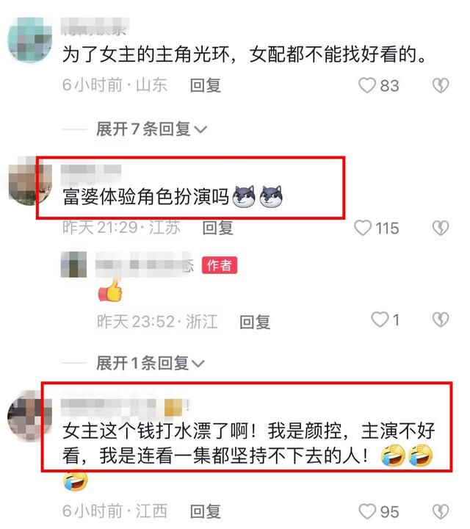Tap the red 作者 author badge
This screenshot has height=529, width=470.
point(220,265)
